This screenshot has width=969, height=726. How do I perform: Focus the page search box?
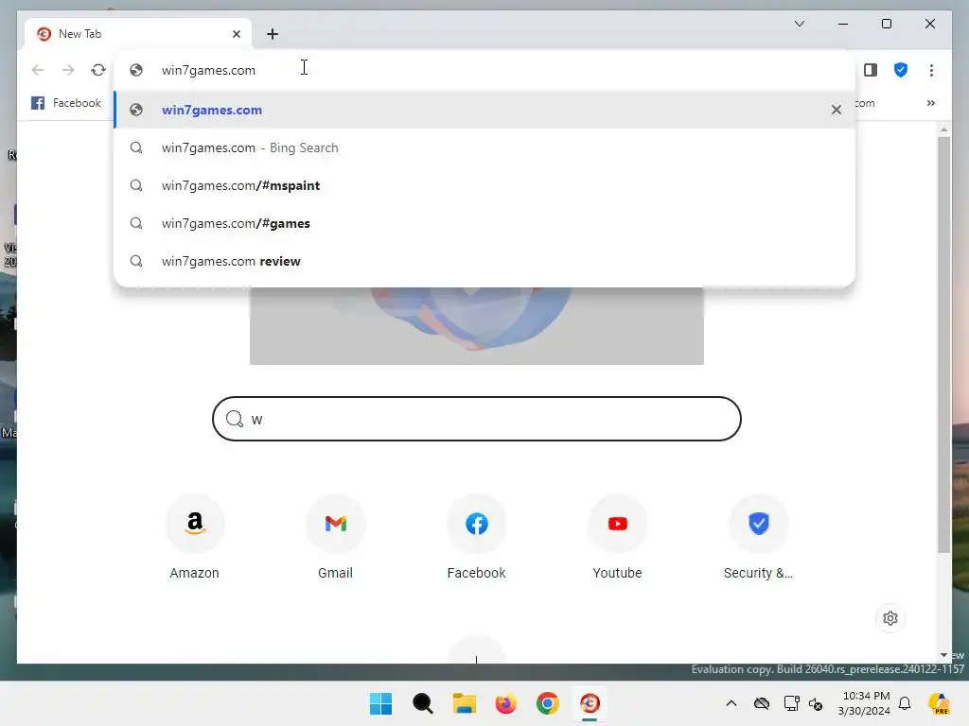(x=477, y=419)
